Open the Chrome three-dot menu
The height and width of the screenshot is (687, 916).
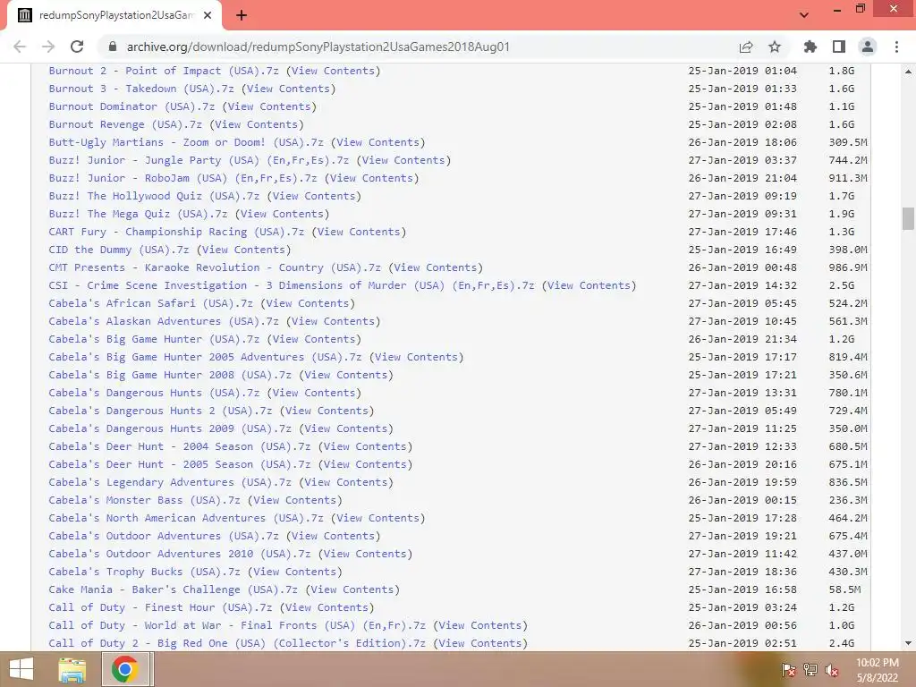click(x=896, y=47)
